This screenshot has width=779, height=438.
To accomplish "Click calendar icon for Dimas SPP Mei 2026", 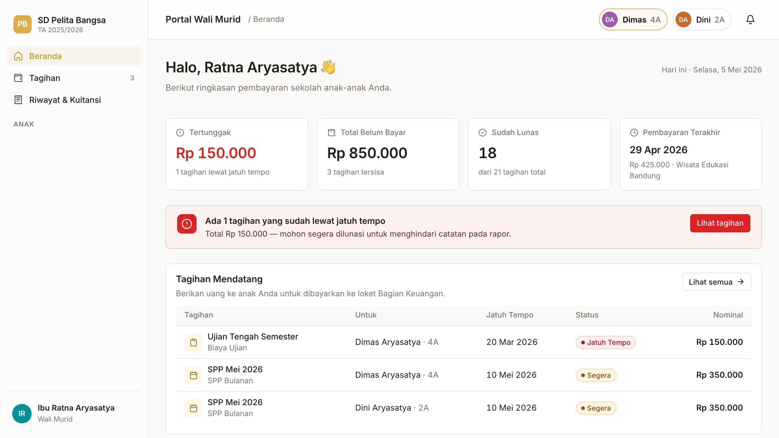I will point(194,375).
